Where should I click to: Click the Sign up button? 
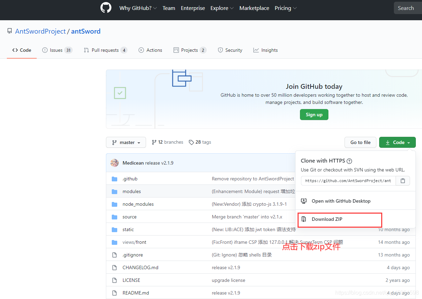tap(314, 115)
